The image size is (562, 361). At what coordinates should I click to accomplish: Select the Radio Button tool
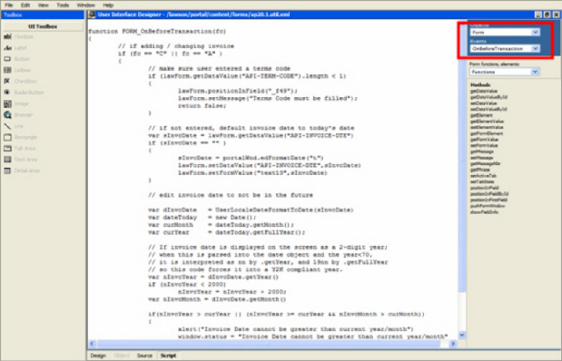click(x=24, y=93)
